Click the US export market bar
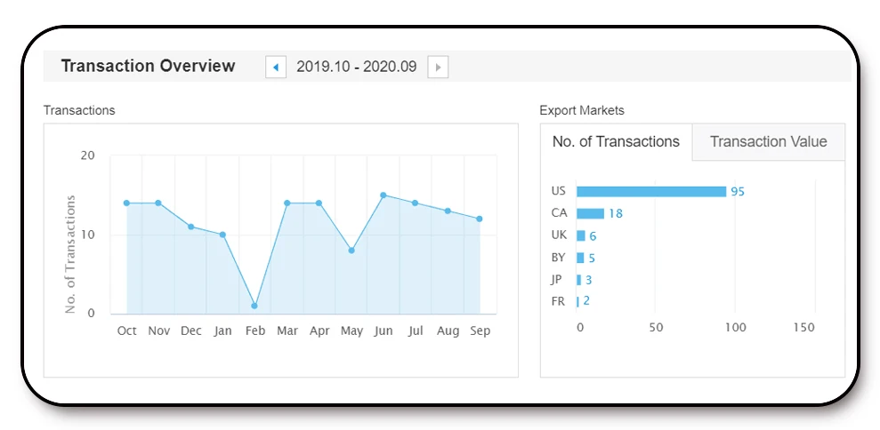 coord(651,191)
